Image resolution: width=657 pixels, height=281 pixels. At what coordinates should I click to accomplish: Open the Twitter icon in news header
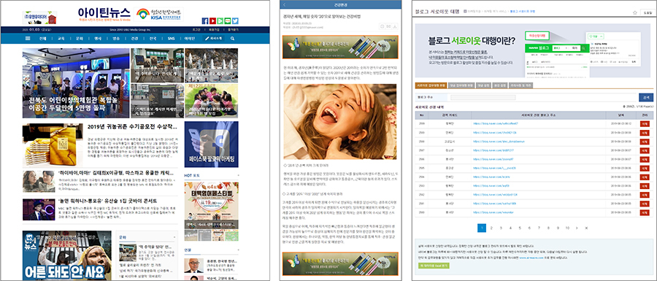click(x=235, y=21)
